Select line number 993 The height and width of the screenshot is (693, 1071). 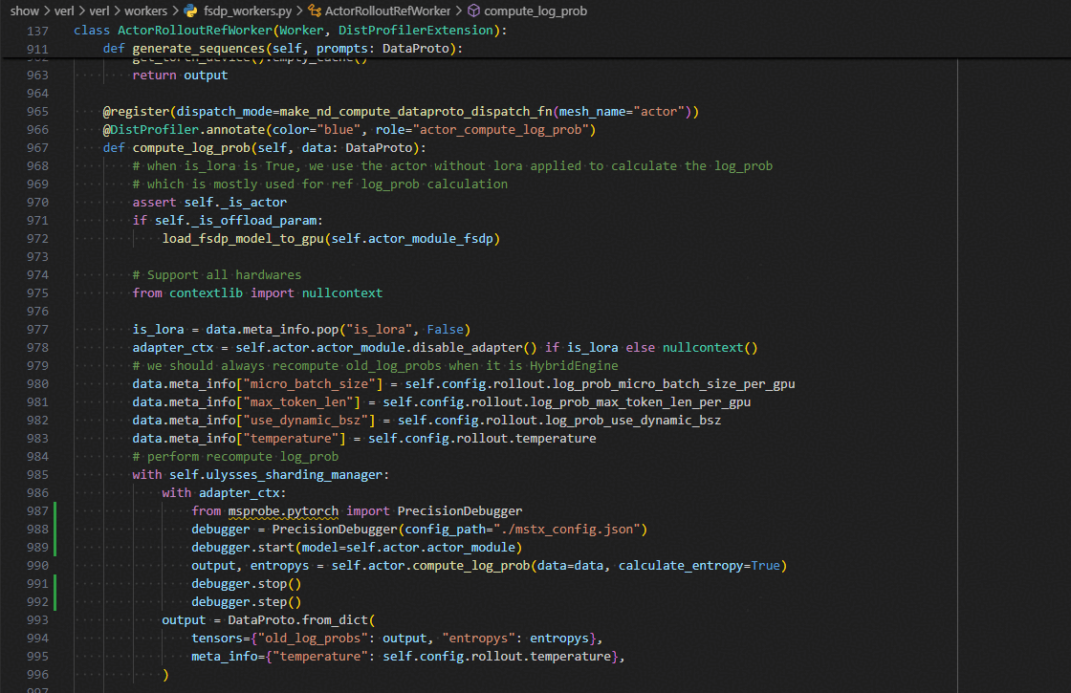(37, 620)
